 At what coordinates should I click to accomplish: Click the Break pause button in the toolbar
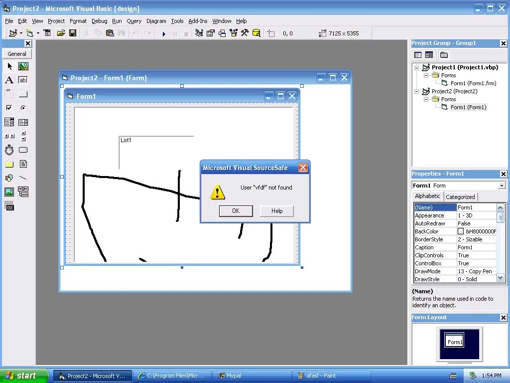click(x=175, y=33)
